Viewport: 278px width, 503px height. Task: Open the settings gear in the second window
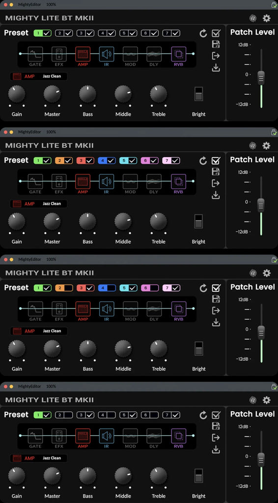[x=266, y=145]
